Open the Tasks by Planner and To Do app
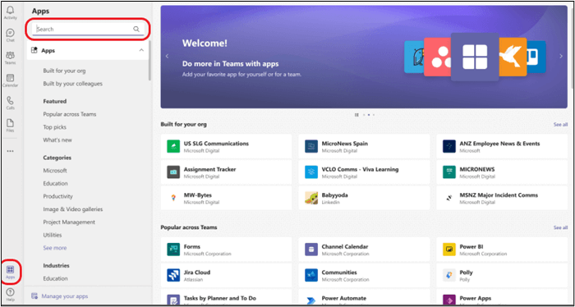 coord(226,297)
